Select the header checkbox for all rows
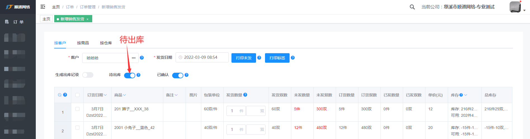Viewport: 530px width, 139px height. pos(77,95)
